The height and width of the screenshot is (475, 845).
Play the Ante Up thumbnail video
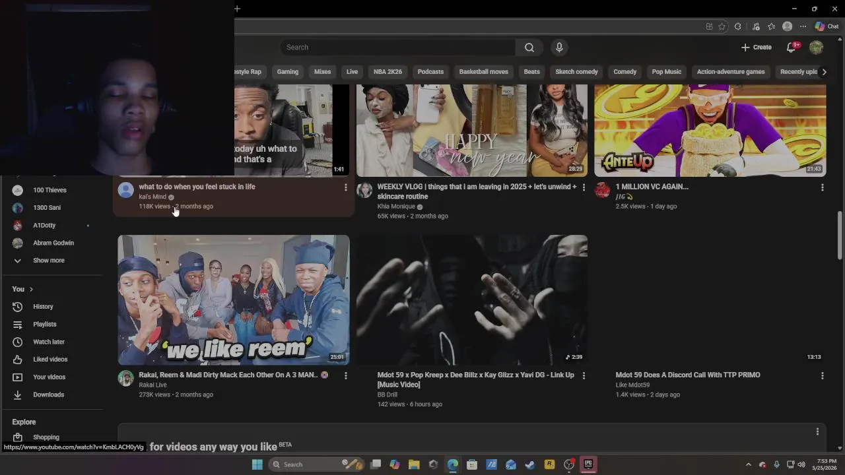pyautogui.click(x=710, y=131)
